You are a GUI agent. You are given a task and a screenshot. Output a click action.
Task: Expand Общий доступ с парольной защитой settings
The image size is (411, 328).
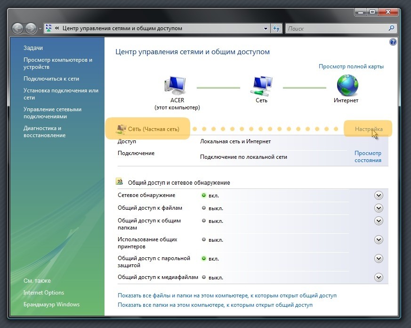coord(379,259)
